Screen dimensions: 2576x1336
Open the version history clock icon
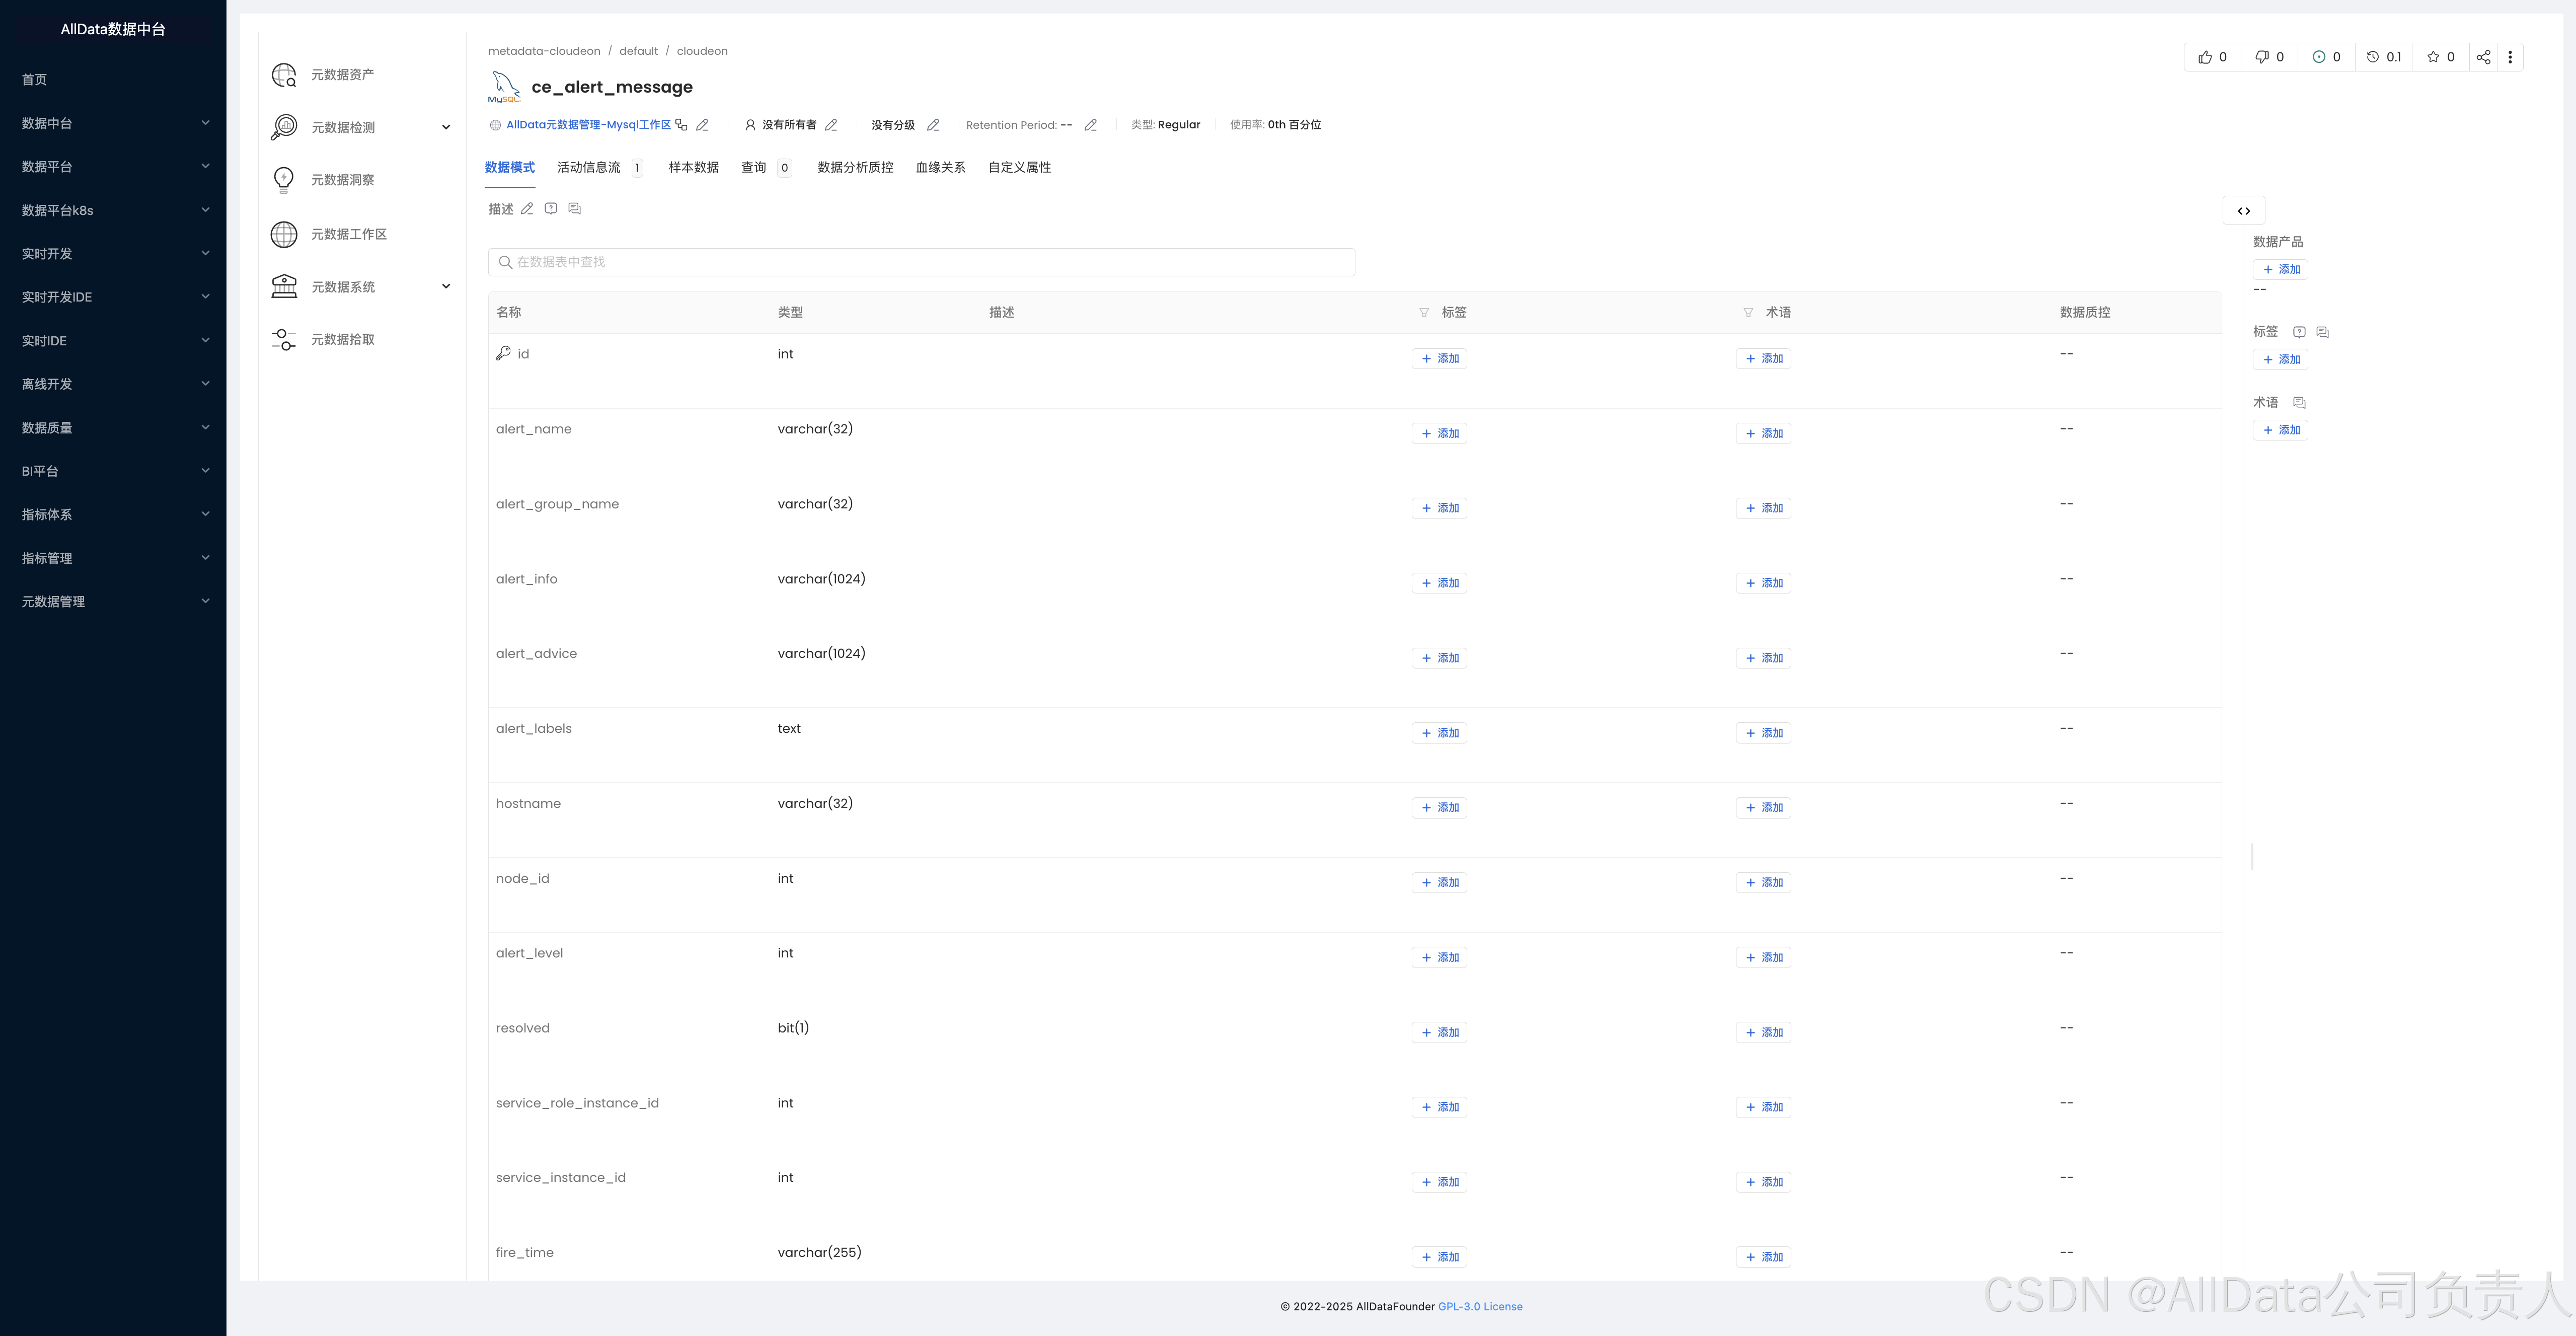(x=2373, y=57)
